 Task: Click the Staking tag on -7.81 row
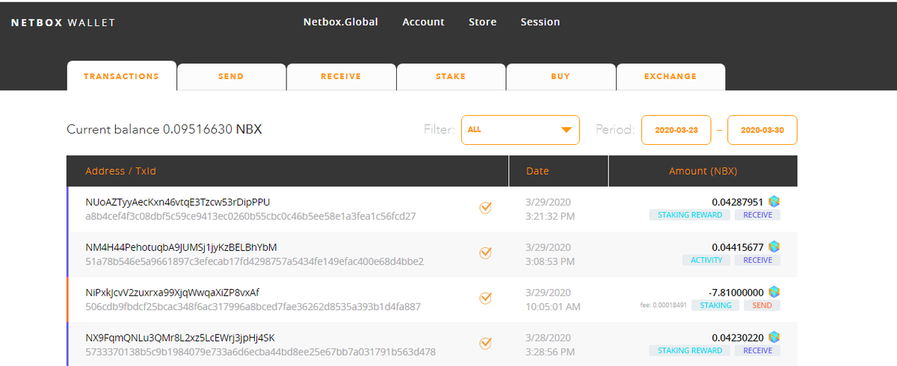pos(715,305)
